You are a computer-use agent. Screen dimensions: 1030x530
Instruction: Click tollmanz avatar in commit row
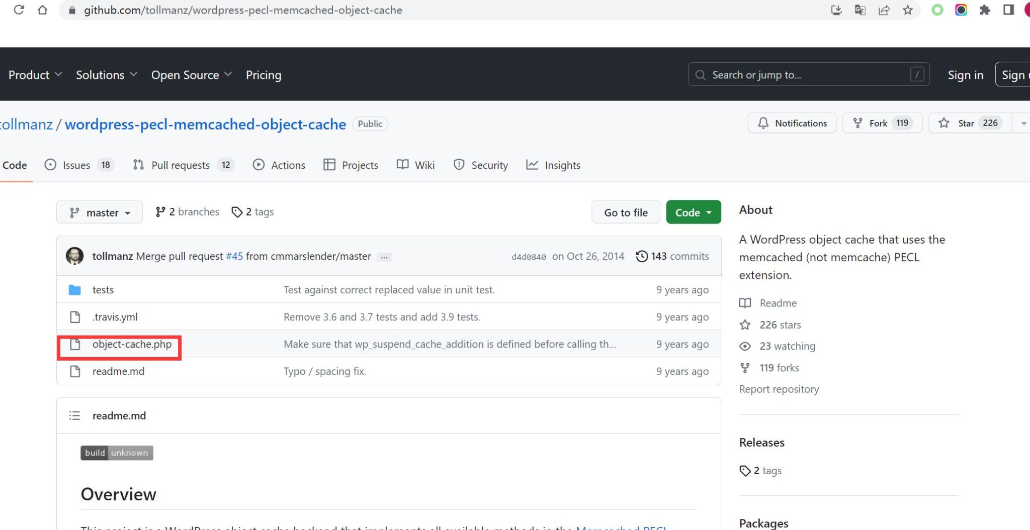(75, 256)
